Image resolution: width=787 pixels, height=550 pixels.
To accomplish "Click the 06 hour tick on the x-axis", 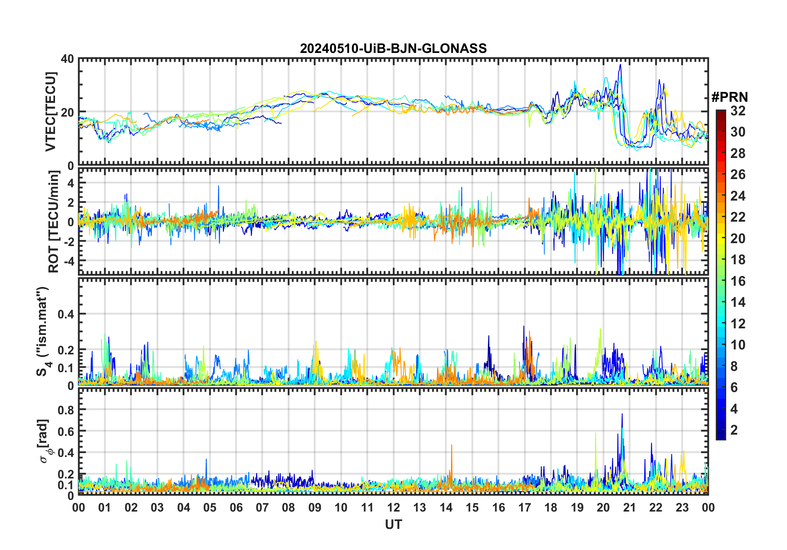I will (236, 507).
